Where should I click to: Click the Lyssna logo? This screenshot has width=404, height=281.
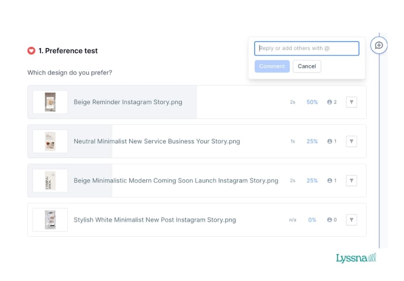[356, 258]
